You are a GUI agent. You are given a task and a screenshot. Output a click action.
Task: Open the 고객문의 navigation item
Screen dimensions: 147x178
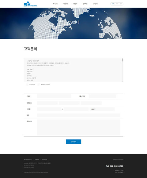[95, 4]
